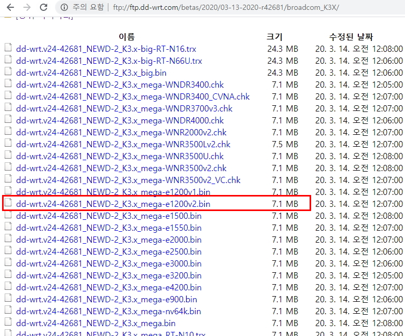Click file icon beside mega-nv64k.bin
The image size is (405, 336).
8,310
